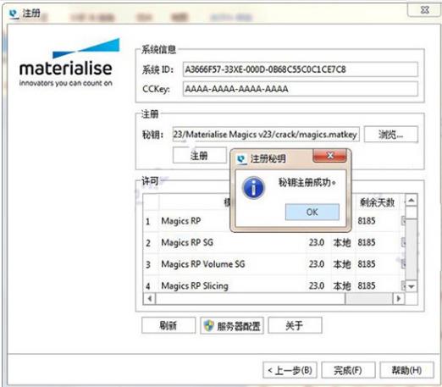Click the horizontal scrollbar right arrow

pyautogui.click(x=399, y=298)
